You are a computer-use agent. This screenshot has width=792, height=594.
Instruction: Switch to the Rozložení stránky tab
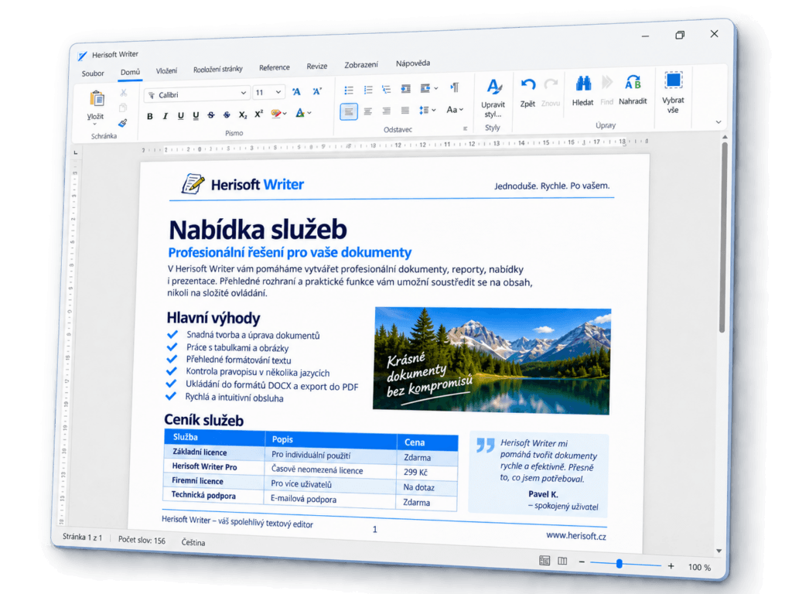click(x=217, y=69)
